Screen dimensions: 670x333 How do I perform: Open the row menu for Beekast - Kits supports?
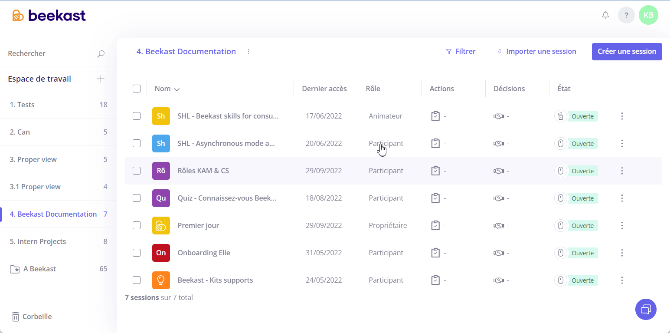pyautogui.click(x=622, y=280)
